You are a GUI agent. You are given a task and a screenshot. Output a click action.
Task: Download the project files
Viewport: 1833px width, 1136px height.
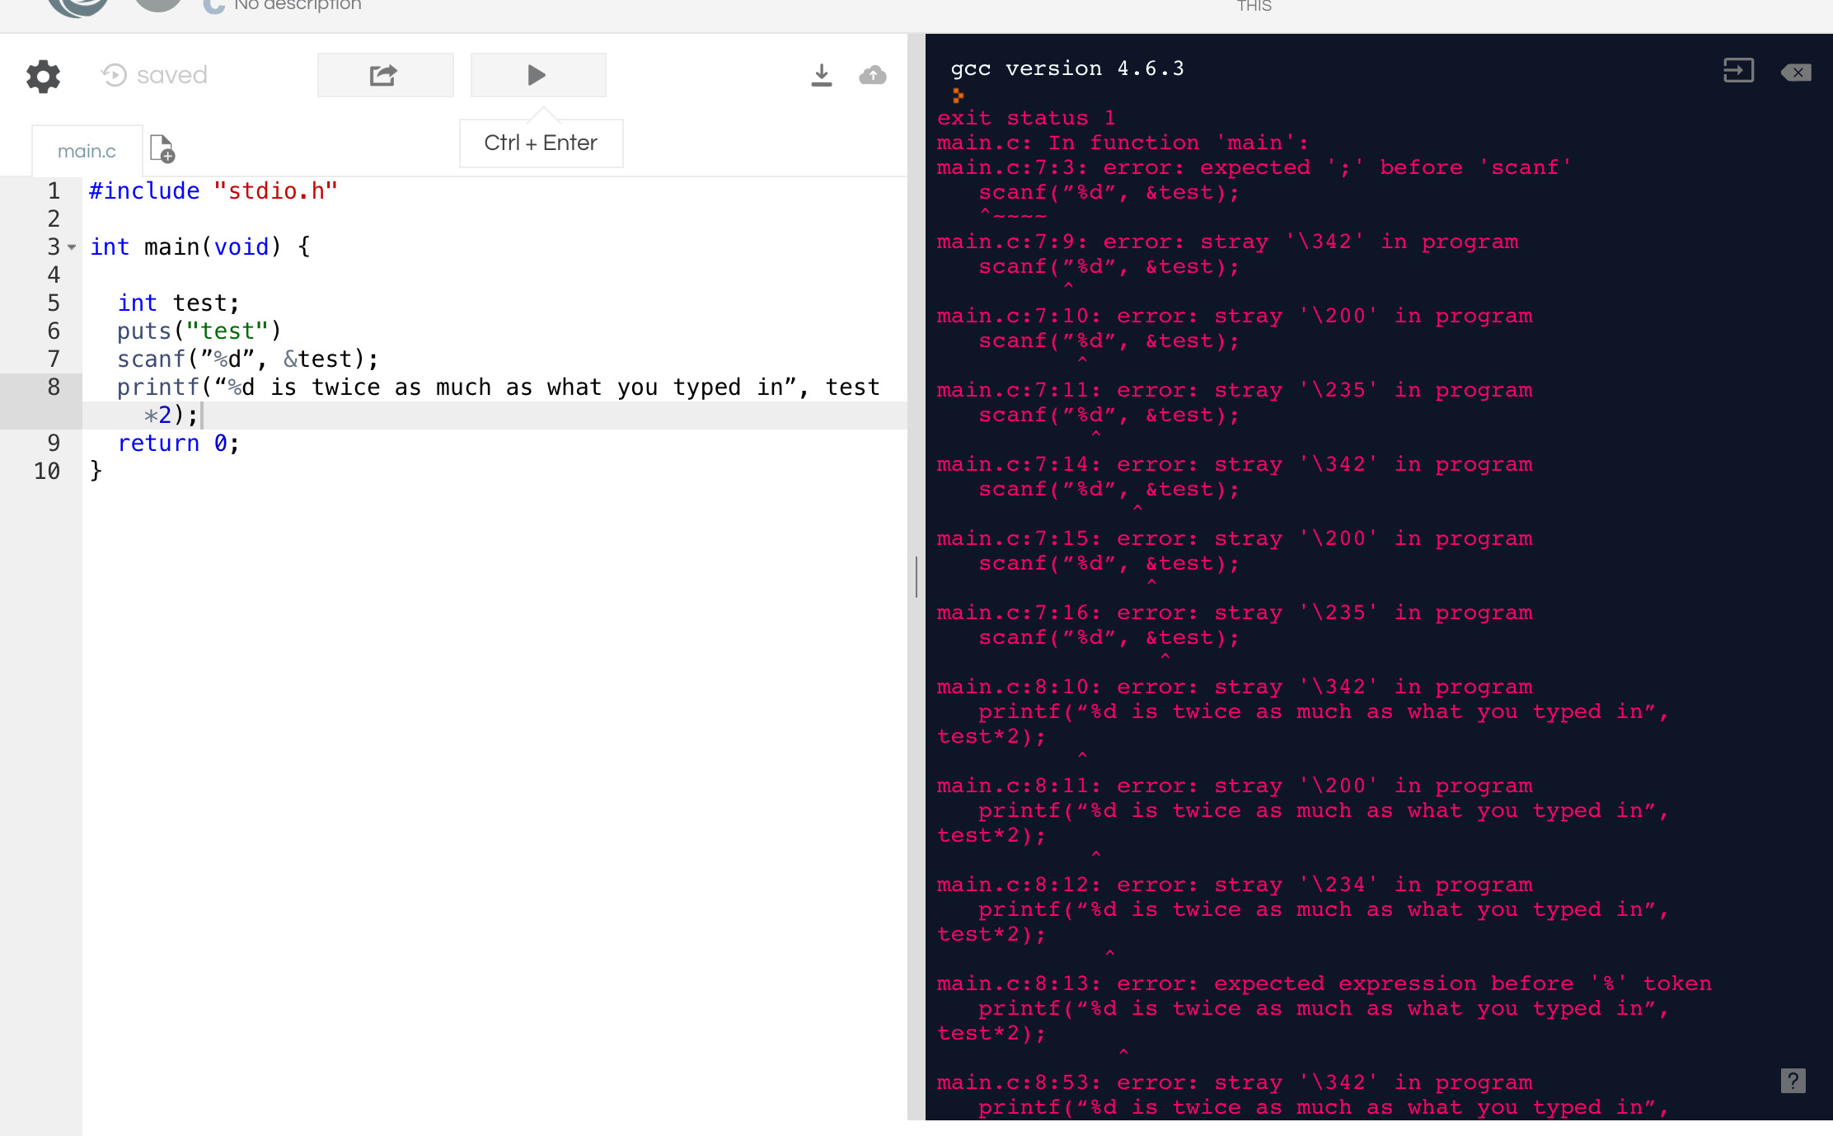(x=821, y=75)
